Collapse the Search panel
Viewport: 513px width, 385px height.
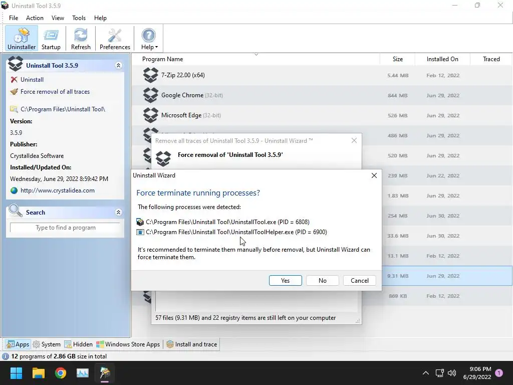click(x=118, y=213)
